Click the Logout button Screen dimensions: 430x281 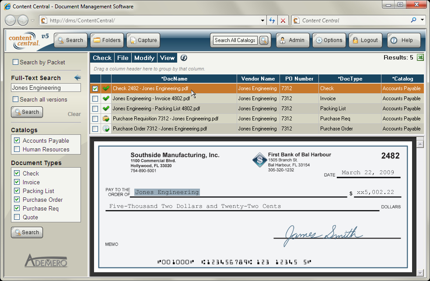365,40
